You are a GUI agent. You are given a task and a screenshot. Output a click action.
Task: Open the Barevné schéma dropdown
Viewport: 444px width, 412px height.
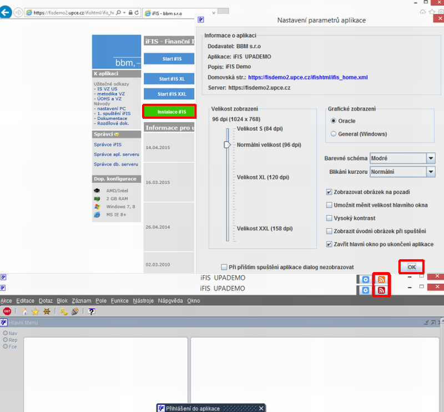(x=431, y=158)
